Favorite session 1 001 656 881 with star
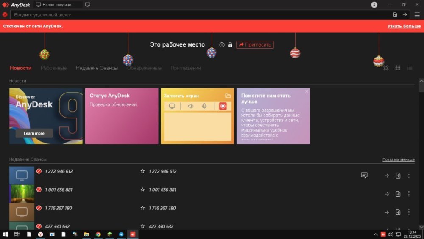The width and height of the screenshot is (424, 239). pyautogui.click(x=142, y=190)
